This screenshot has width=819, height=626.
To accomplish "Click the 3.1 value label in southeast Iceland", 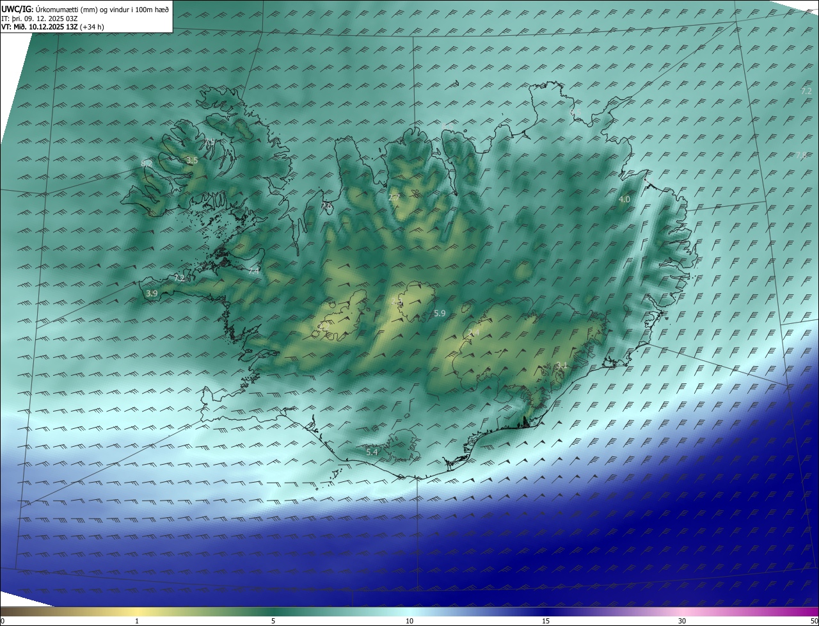I will [562, 365].
